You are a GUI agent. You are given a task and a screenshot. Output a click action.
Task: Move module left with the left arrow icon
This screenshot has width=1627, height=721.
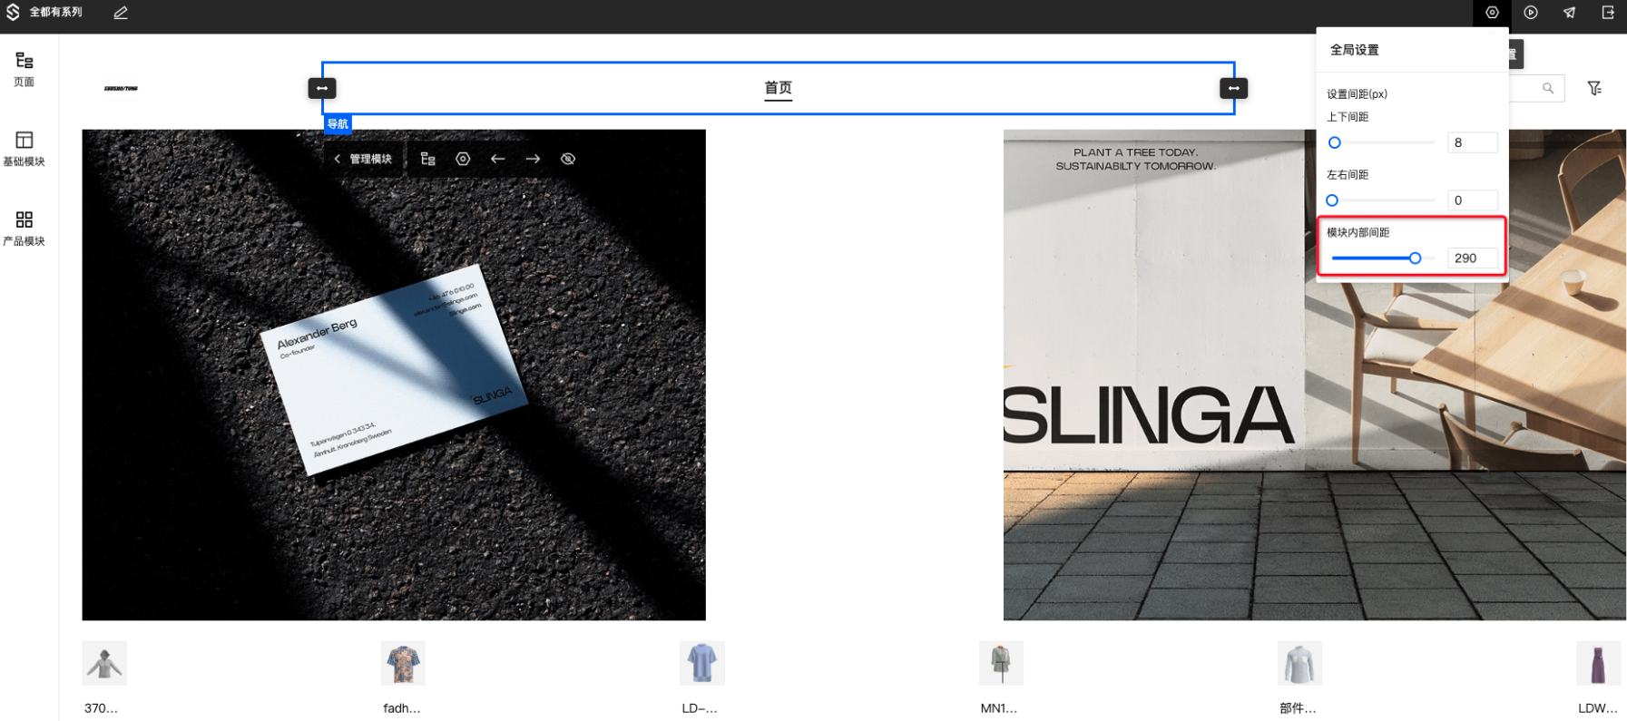[497, 159]
